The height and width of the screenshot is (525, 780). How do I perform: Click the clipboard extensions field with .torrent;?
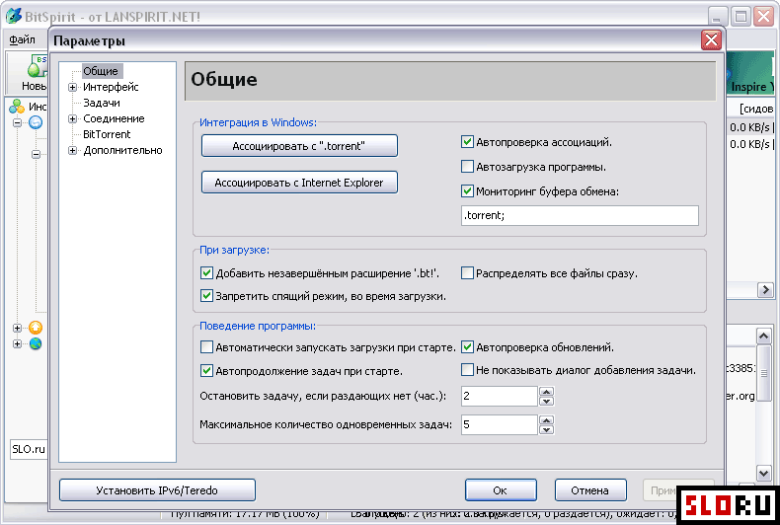tap(580, 215)
